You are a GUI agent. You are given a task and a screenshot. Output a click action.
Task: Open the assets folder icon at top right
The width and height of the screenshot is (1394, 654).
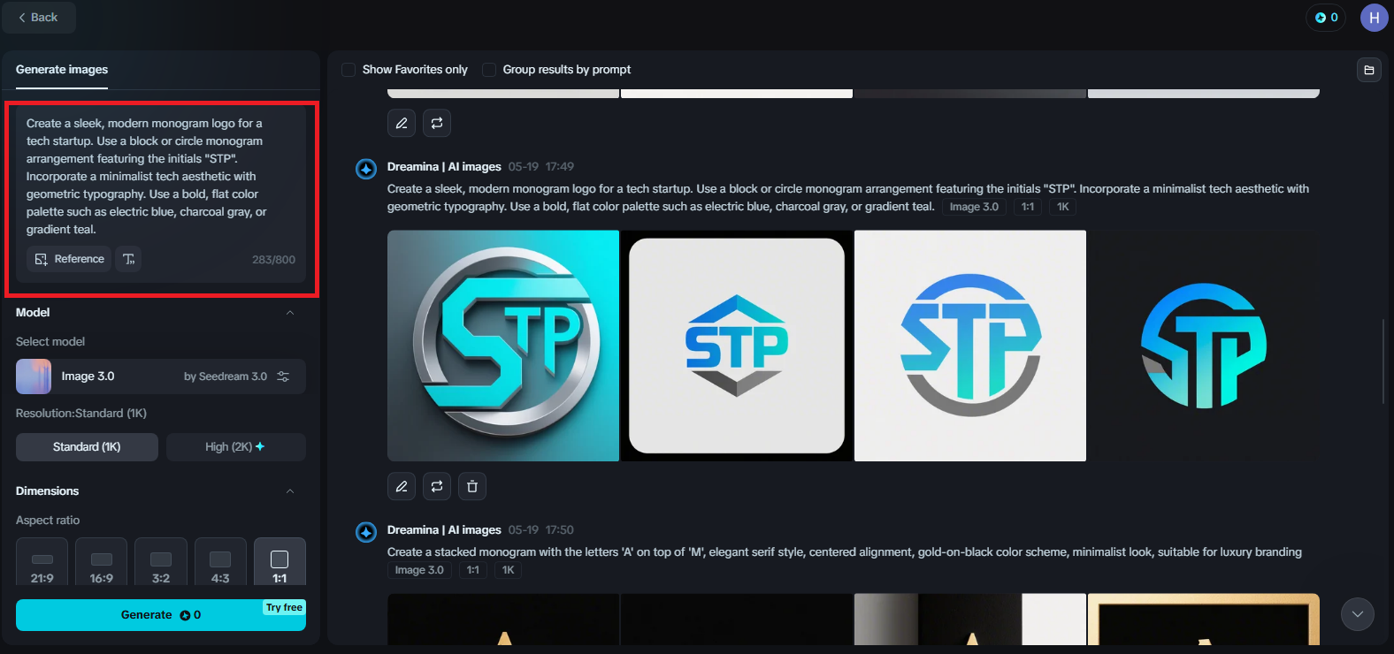point(1369,70)
